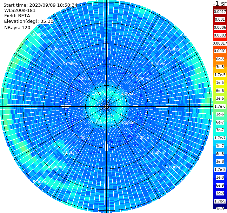Select the 1e-7 colorbar label

[x=220, y=146]
